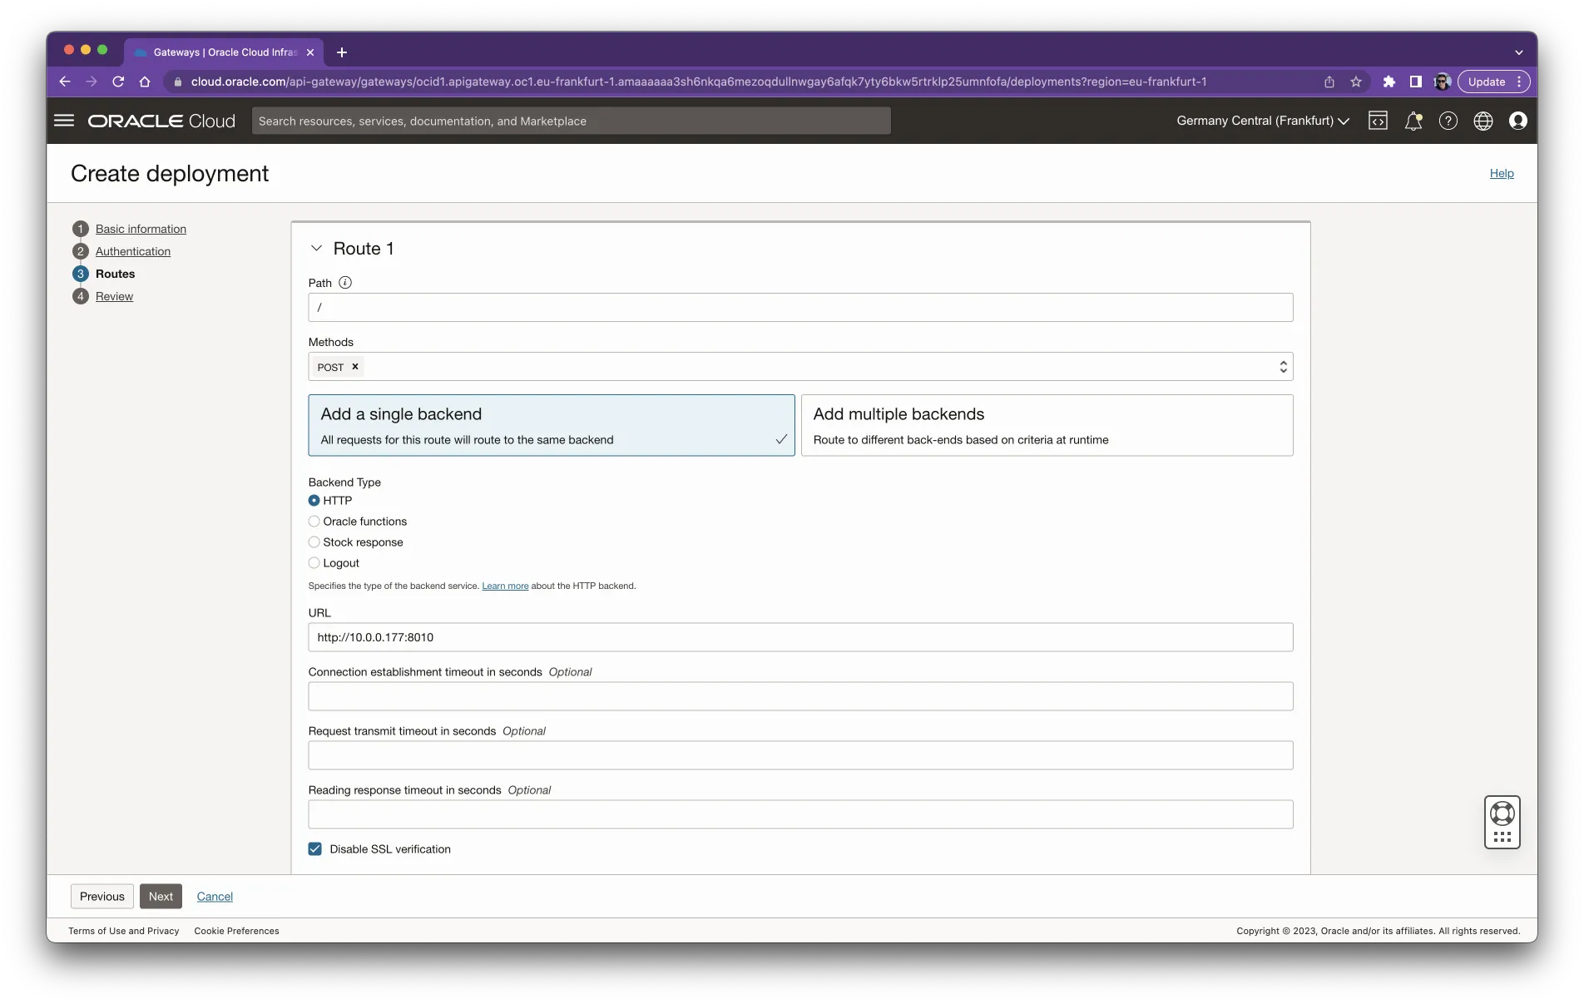The image size is (1584, 1004).
Task: Focus Reading response timeout field
Action: pos(800,814)
